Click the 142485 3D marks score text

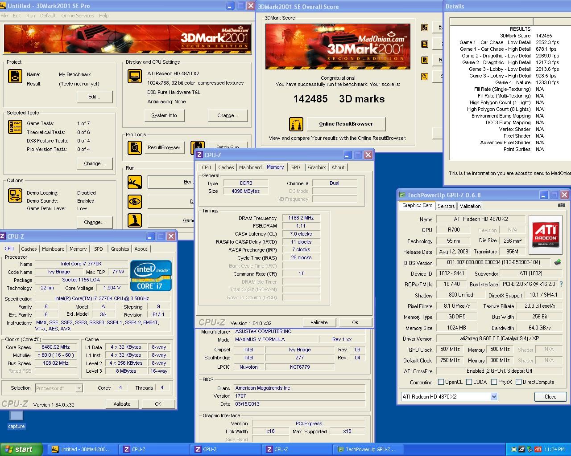tap(339, 99)
